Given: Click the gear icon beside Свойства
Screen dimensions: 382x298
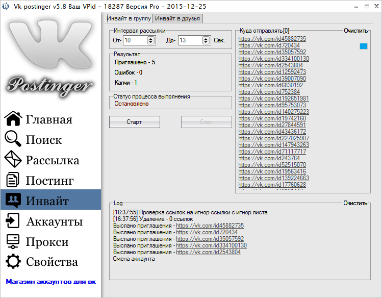Looking at the screenshot, I should [13, 261].
